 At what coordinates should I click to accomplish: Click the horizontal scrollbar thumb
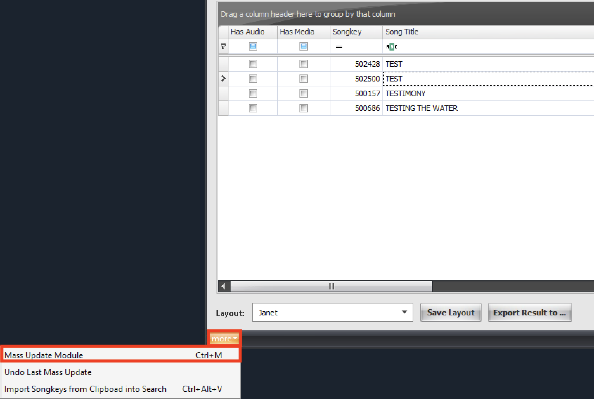(331, 286)
